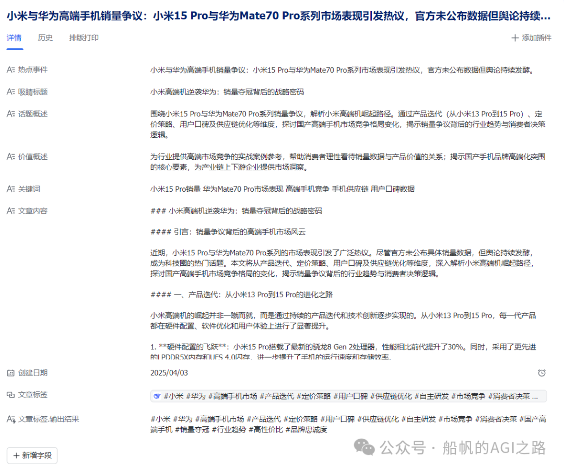Select the 话题概述 field label

[33, 114]
